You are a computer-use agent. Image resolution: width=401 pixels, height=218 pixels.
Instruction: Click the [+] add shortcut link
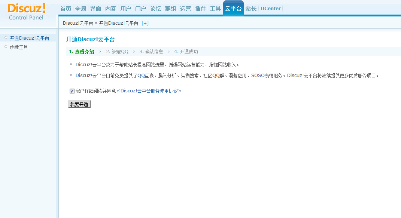(145, 23)
